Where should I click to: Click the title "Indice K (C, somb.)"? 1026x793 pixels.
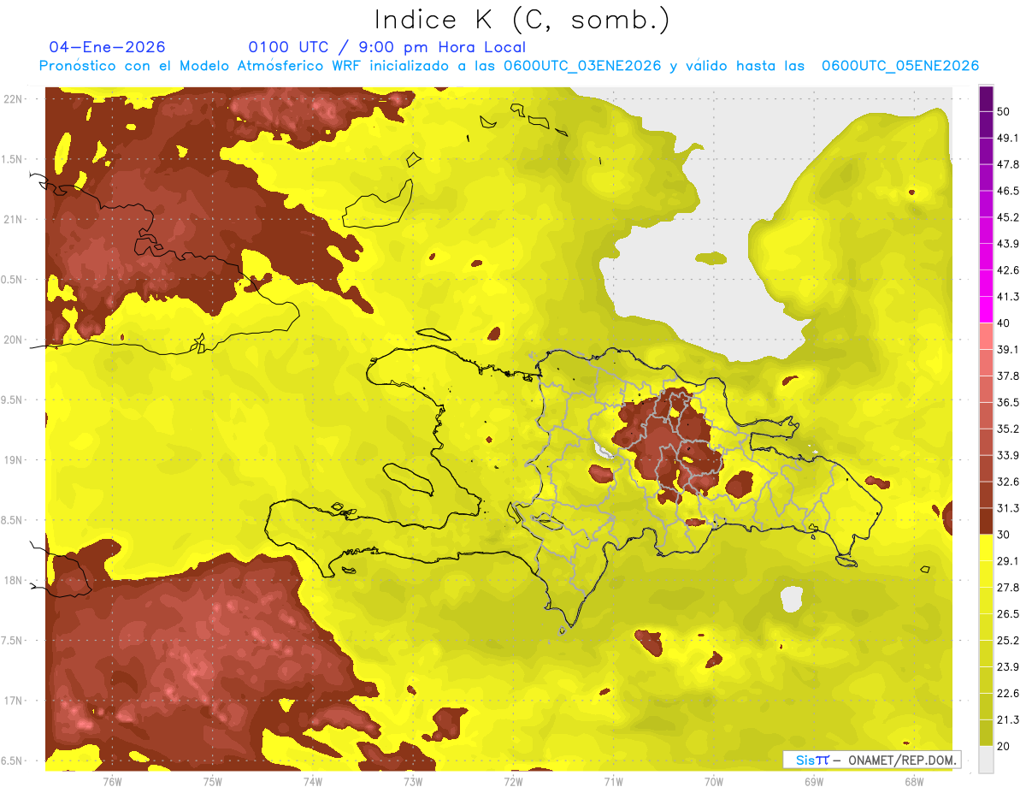tap(522, 21)
